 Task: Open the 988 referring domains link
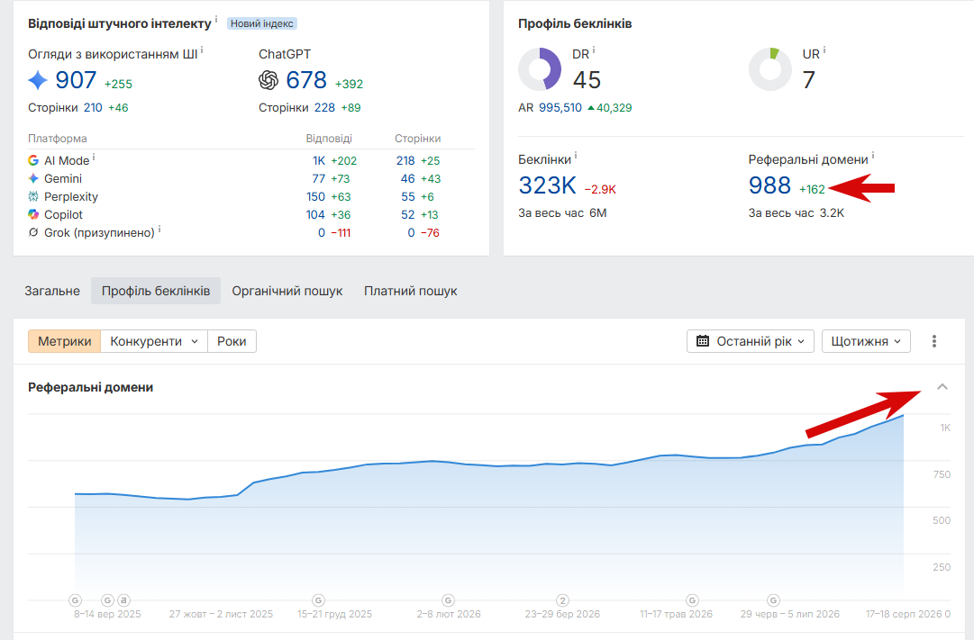coord(769,185)
